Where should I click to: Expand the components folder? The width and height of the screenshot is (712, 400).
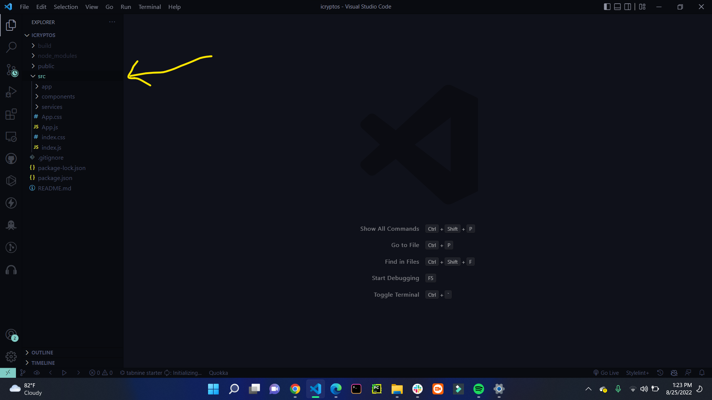(58, 96)
